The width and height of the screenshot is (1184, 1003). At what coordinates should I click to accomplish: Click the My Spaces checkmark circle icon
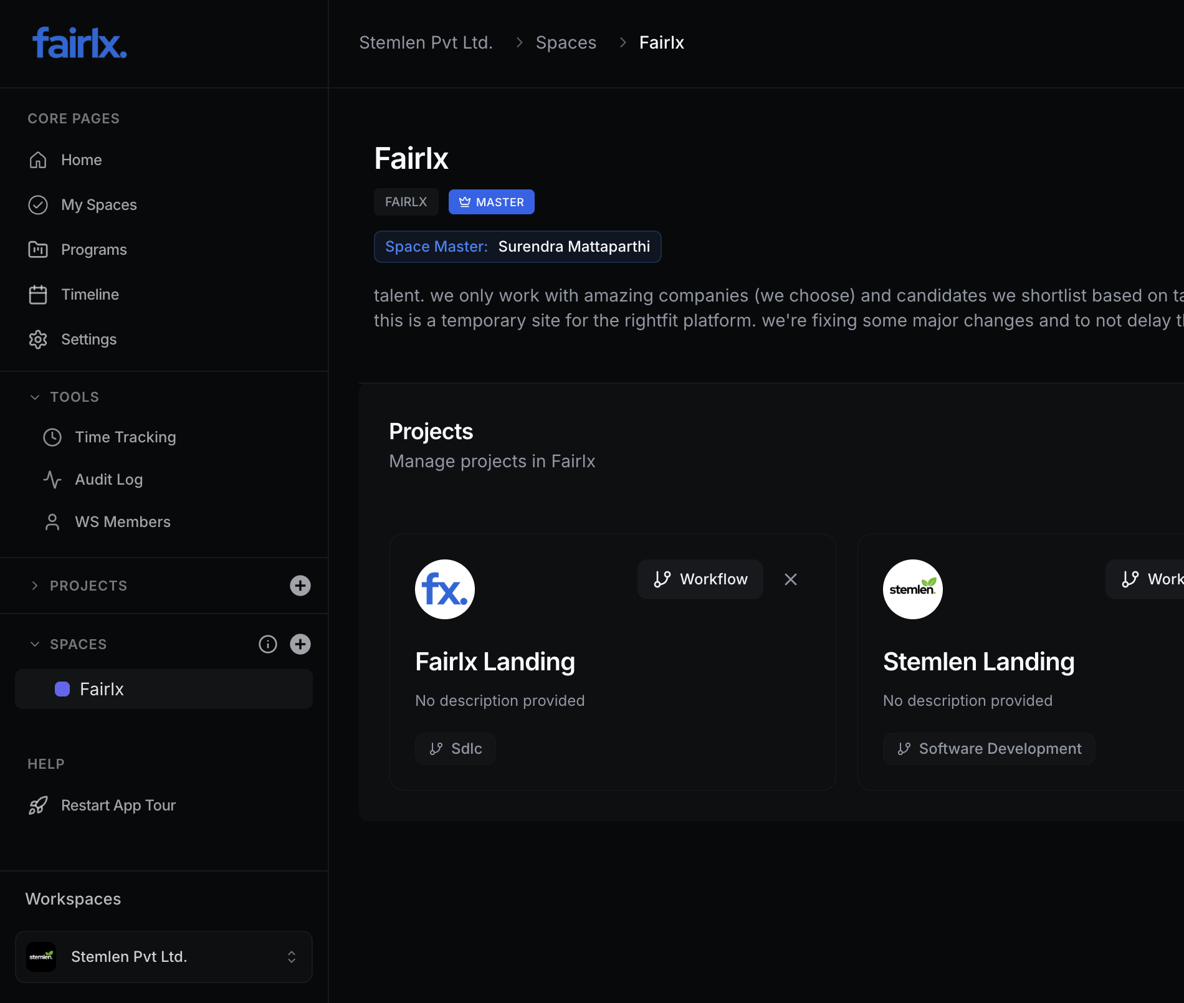pos(38,205)
